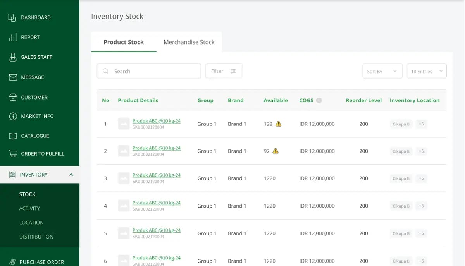This screenshot has height=266, width=465.
Task: Click the low stock warning beside 122
Action: [278, 124]
